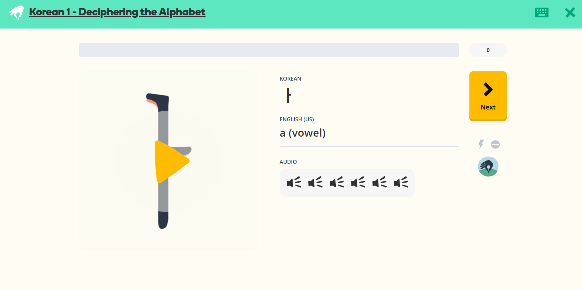Mark this word as difficult

tap(481, 144)
